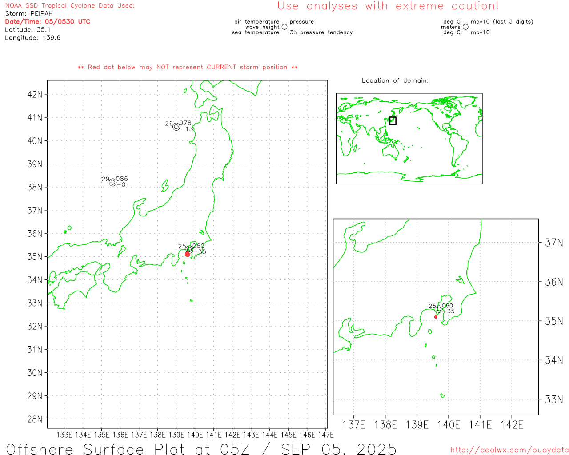This screenshot has width=569, height=455.
Task: Click pressure tendency -35 on inset map
Action: (x=448, y=311)
